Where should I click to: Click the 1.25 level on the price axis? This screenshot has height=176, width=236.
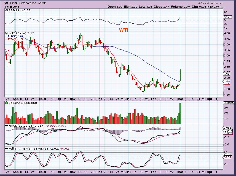tap(227, 94)
